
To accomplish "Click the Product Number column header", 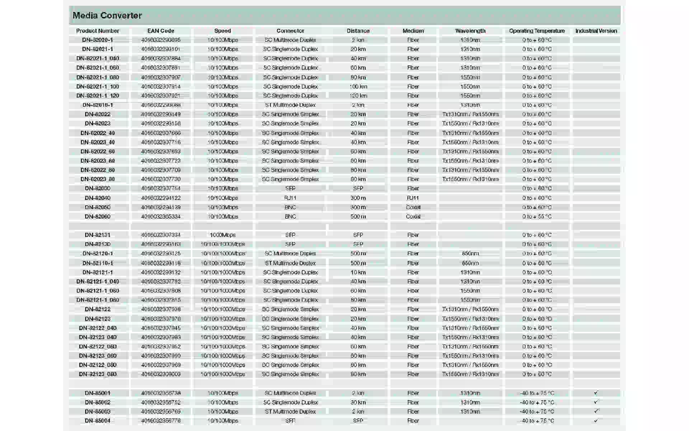I will point(98,31).
